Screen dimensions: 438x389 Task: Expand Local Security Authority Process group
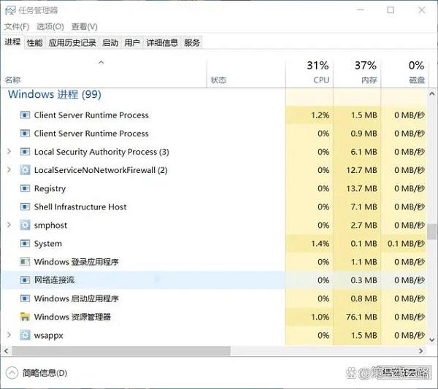pyautogui.click(x=9, y=152)
